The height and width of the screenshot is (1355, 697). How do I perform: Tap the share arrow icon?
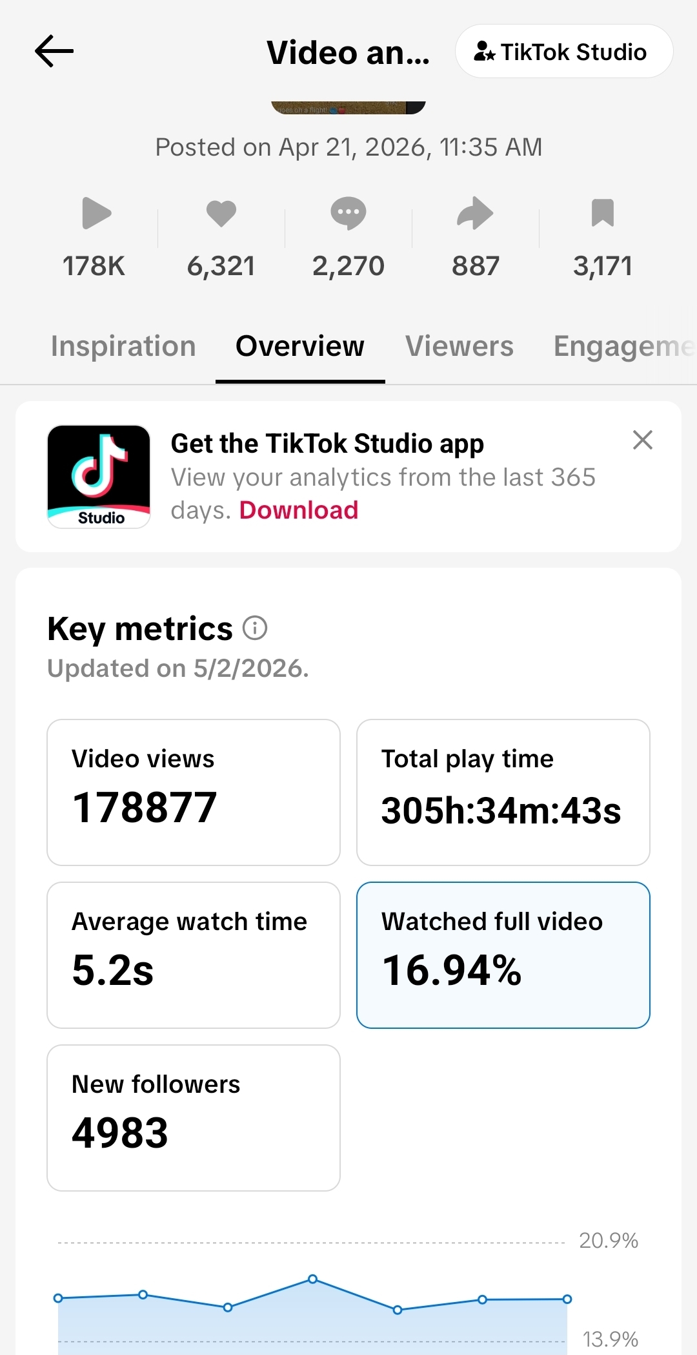pyautogui.click(x=476, y=213)
